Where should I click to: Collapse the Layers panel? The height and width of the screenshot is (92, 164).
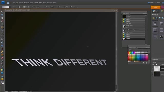click(x=152, y=59)
